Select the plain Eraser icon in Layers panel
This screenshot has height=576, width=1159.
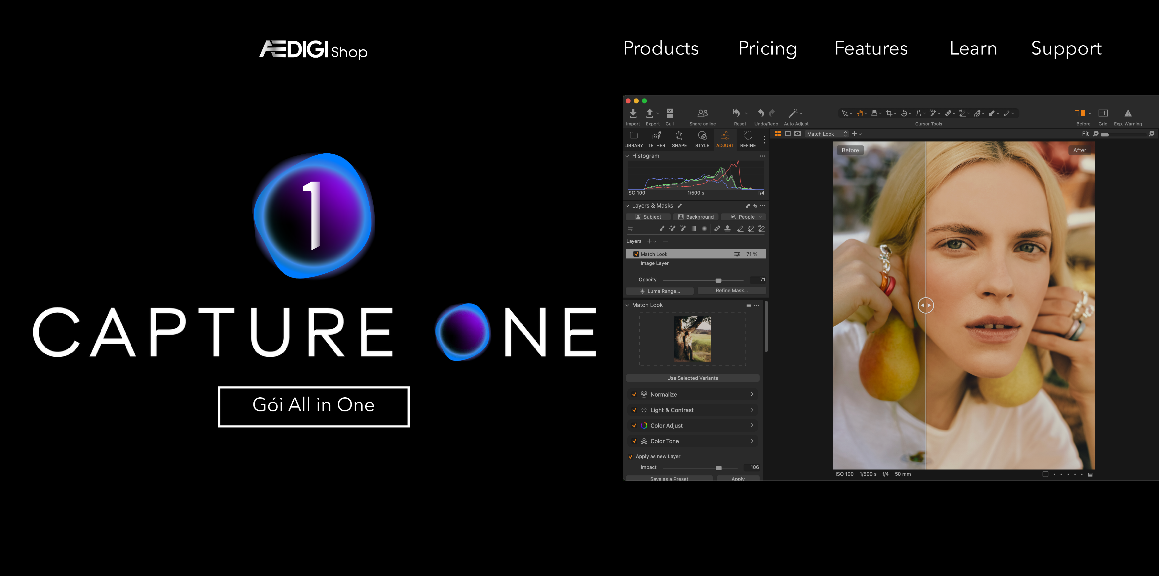point(740,229)
